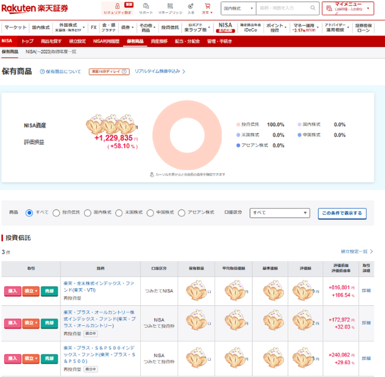Switch to the 配当・分配金 tab

coord(187,41)
